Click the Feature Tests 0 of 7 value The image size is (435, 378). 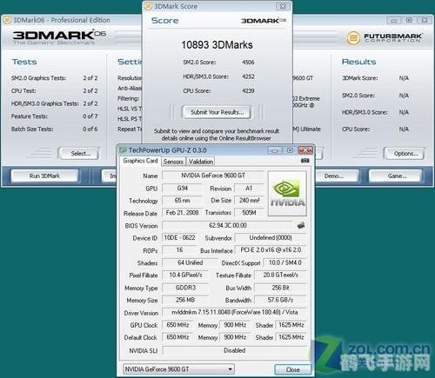(x=90, y=116)
